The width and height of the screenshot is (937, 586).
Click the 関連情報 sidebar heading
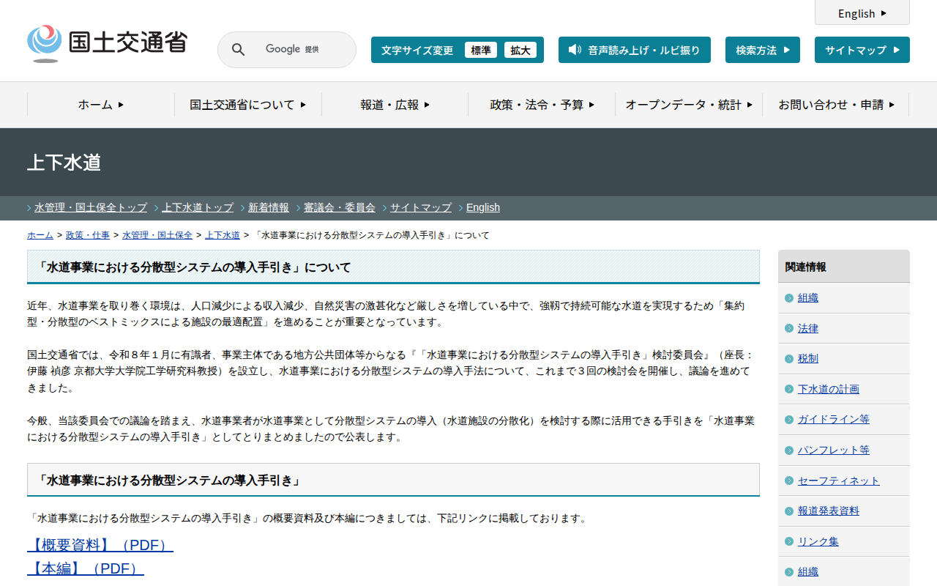[x=806, y=267]
